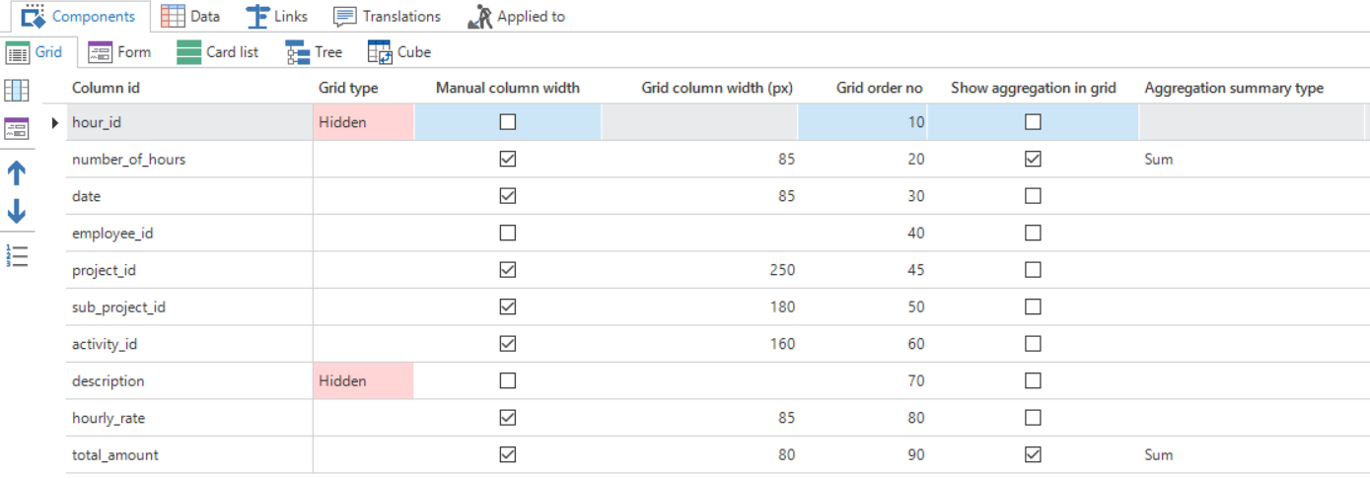
Task: Open the Card list component tab
Action: point(218,52)
